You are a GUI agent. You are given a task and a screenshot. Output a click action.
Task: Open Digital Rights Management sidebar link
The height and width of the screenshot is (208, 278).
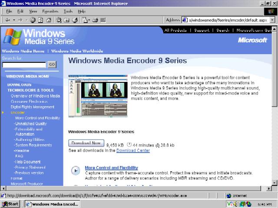pos(33,107)
